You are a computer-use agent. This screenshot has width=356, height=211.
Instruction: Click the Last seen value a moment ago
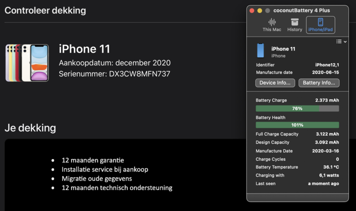[x=324, y=183]
